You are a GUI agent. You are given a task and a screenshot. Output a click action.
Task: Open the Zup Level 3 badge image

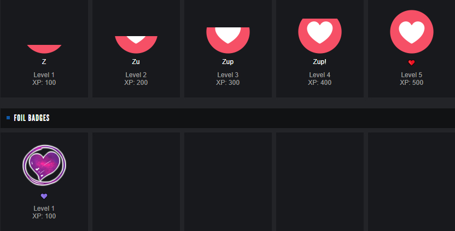[228, 40]
